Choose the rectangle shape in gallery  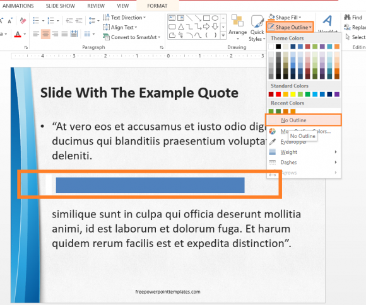[x=206, y=18]
